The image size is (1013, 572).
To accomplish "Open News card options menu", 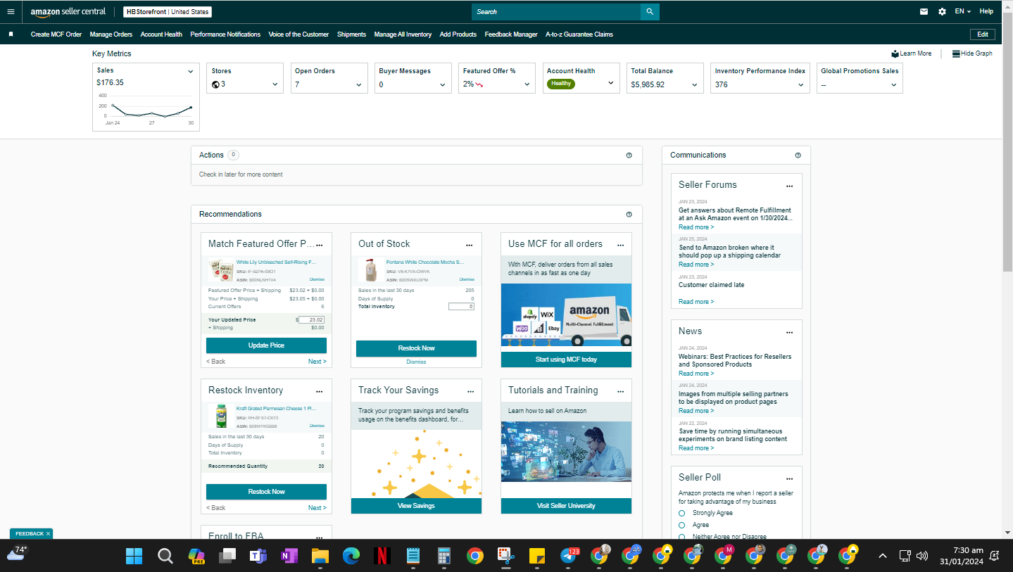I will click(x=790, y=333).
